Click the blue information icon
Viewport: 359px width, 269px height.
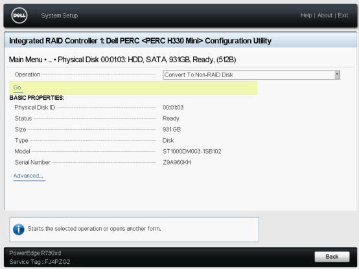click(x=19, y=229)
